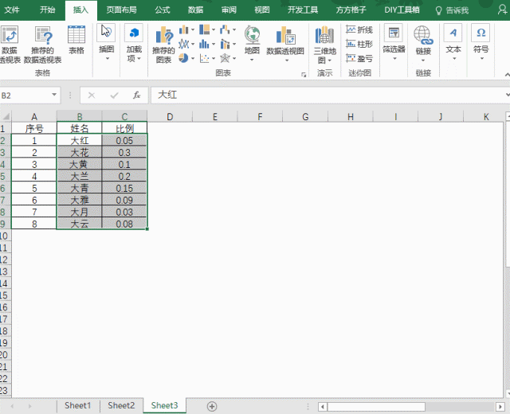The image size is (510, 414).
Task: Click the Tell Me (告诉我) search box
Action: pos(453,10)
